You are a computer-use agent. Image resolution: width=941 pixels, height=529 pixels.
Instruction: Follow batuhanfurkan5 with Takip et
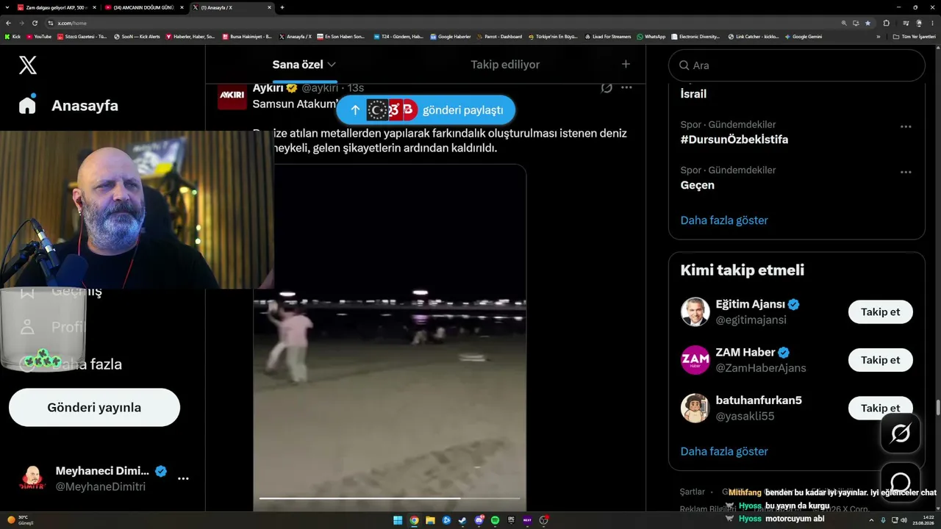pyautogui.click(x=880, y=408)
